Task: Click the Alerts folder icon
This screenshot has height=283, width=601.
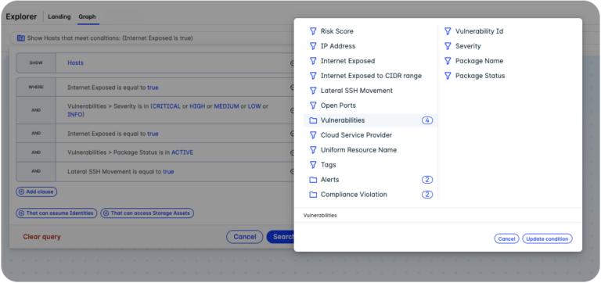Action: (x=313, y=180)
